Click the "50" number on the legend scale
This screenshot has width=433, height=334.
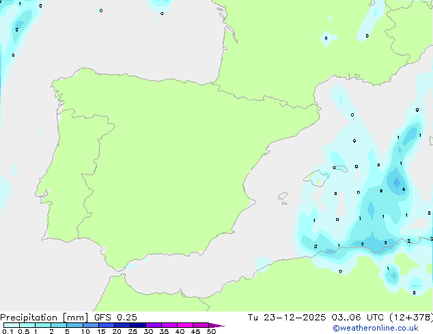(x=211, y=332)
